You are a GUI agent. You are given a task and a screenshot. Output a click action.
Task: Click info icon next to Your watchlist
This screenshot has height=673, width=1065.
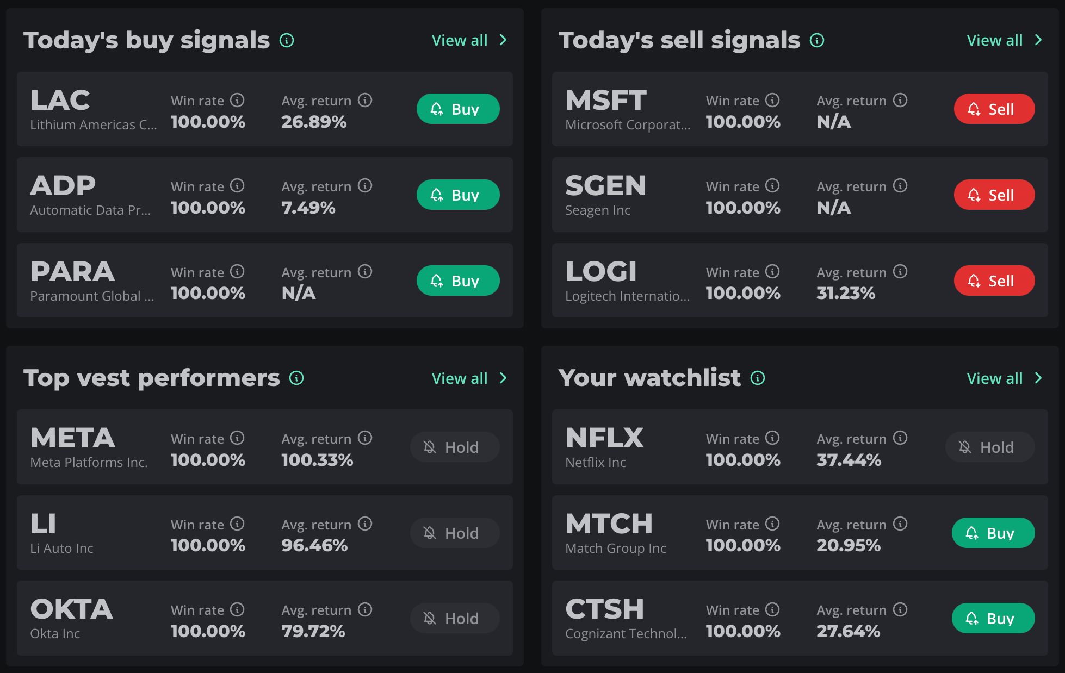coord(758,378)
